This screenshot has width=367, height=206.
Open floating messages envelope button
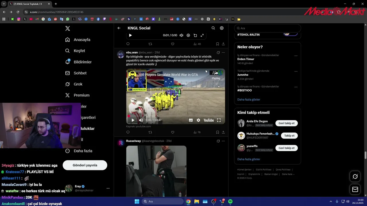coord(355,189)
